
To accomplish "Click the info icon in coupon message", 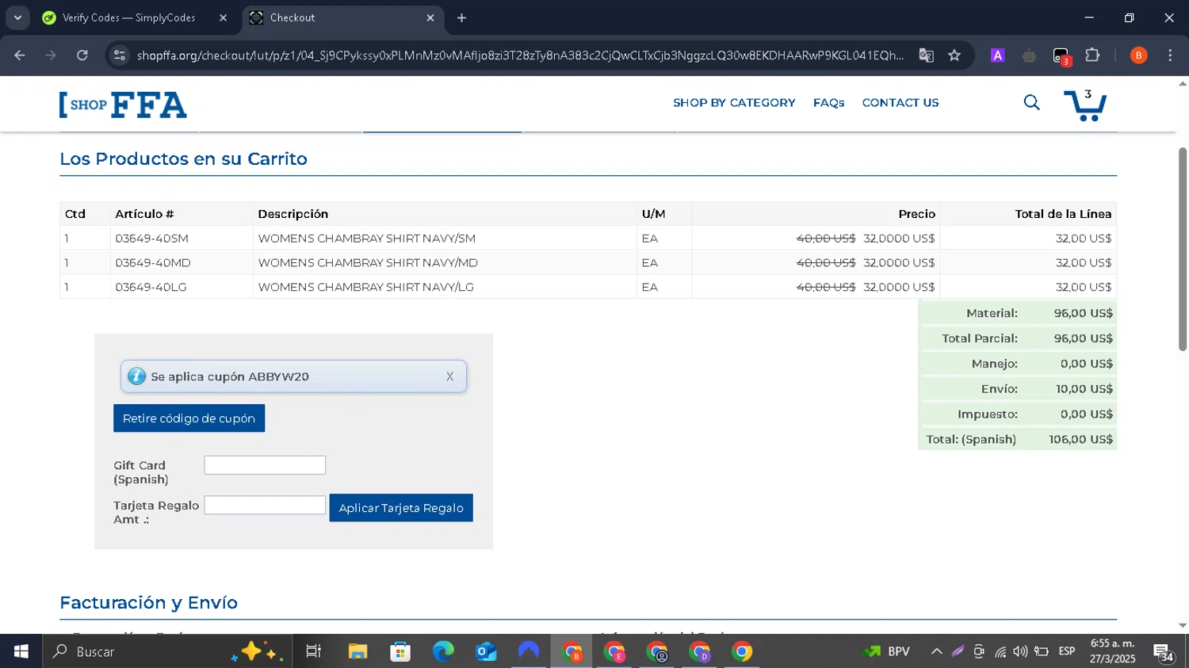I will coord(136,376).
